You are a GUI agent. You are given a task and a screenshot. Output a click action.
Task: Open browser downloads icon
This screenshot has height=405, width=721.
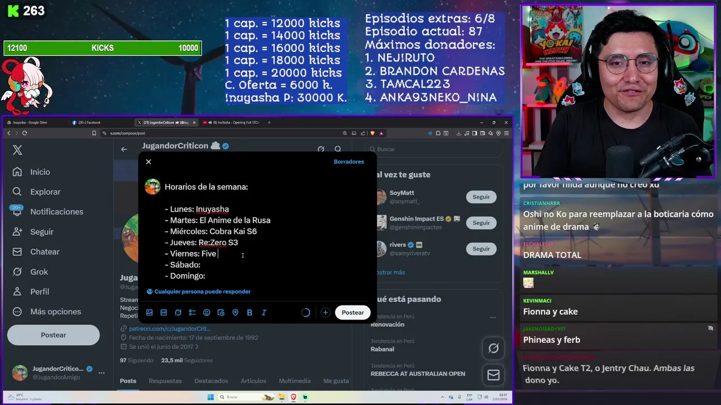[x=459, y=133]
